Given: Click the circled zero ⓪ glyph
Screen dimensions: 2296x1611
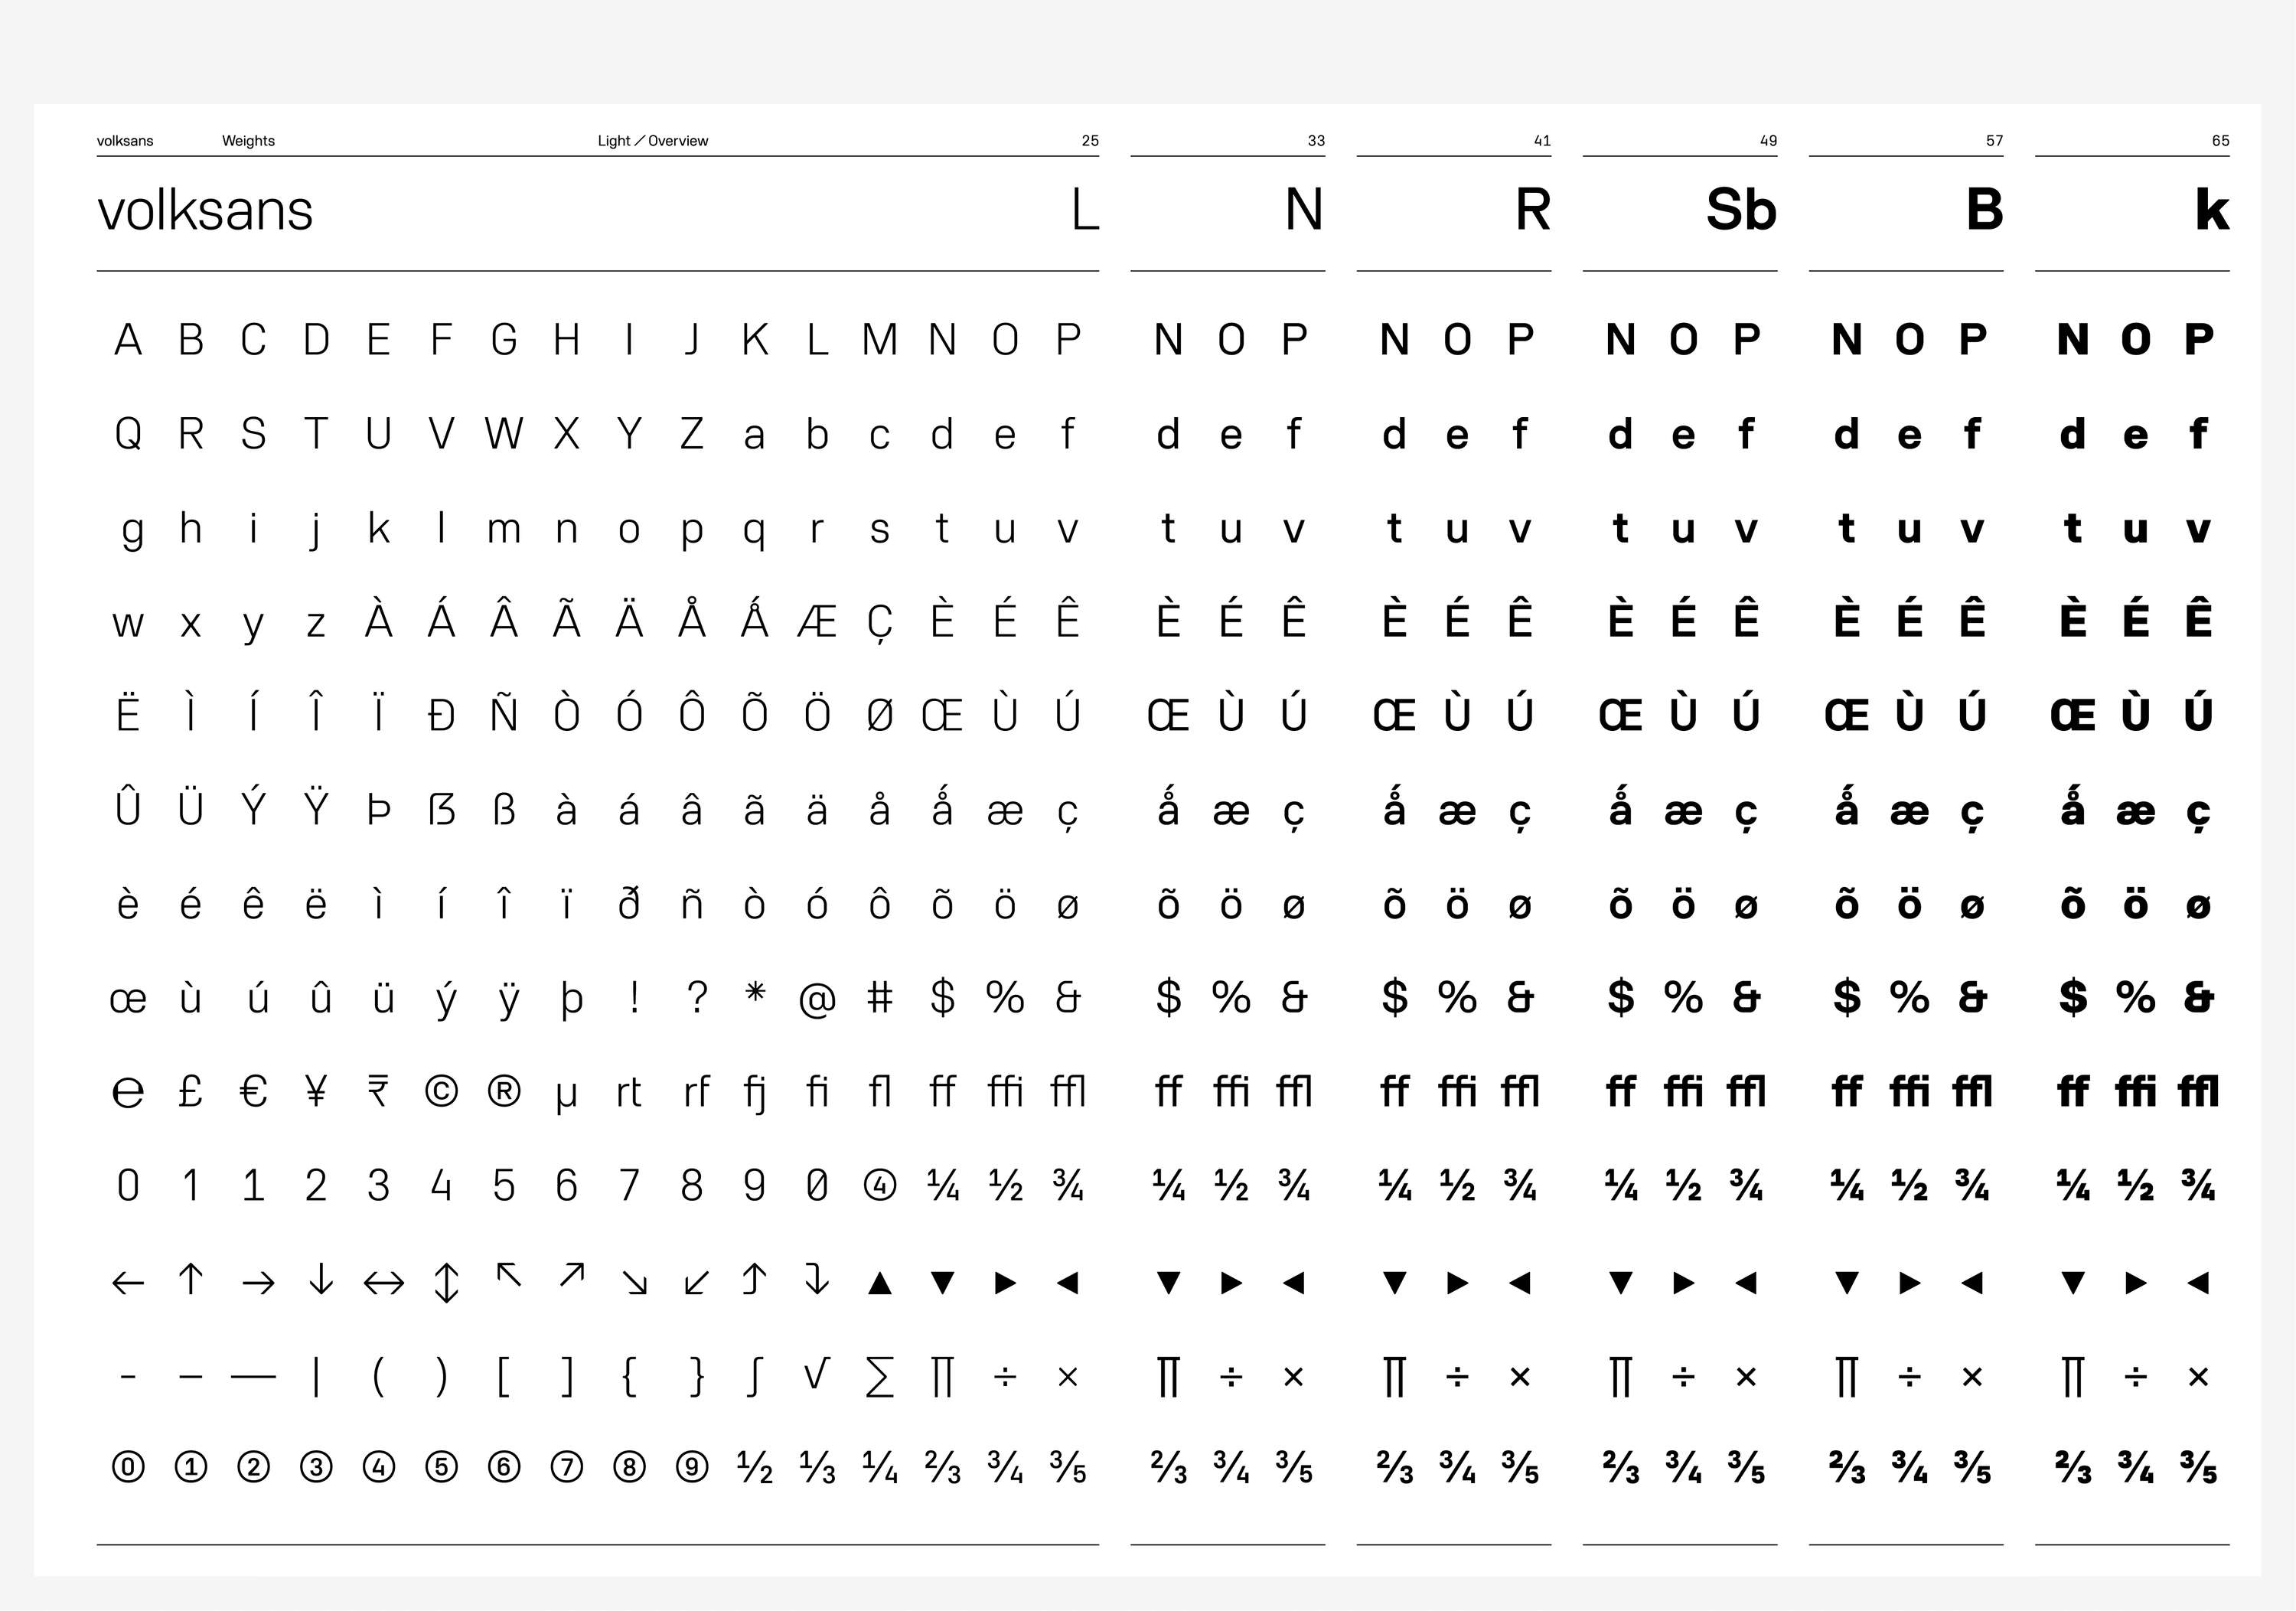Looking at the screenshot, I should tap(128, 1468).
